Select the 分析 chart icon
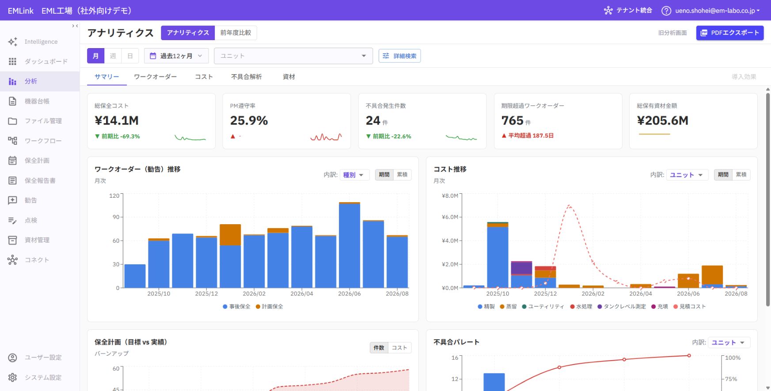Screen dimensions: 771x391 coord(12,81)
